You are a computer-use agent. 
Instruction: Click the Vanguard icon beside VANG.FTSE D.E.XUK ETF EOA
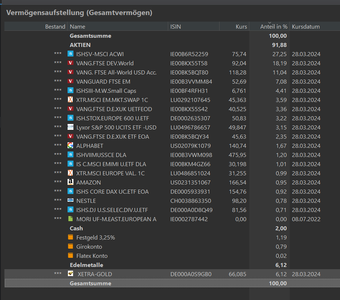[x=70, y=136]
